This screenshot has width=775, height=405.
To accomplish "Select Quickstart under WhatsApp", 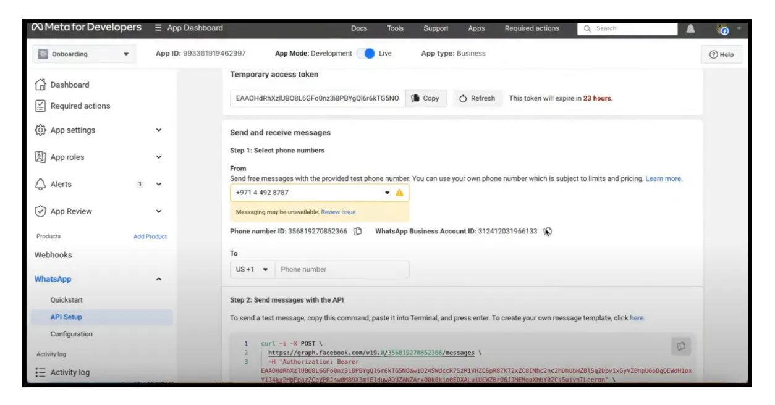I will tap(67, 300).
